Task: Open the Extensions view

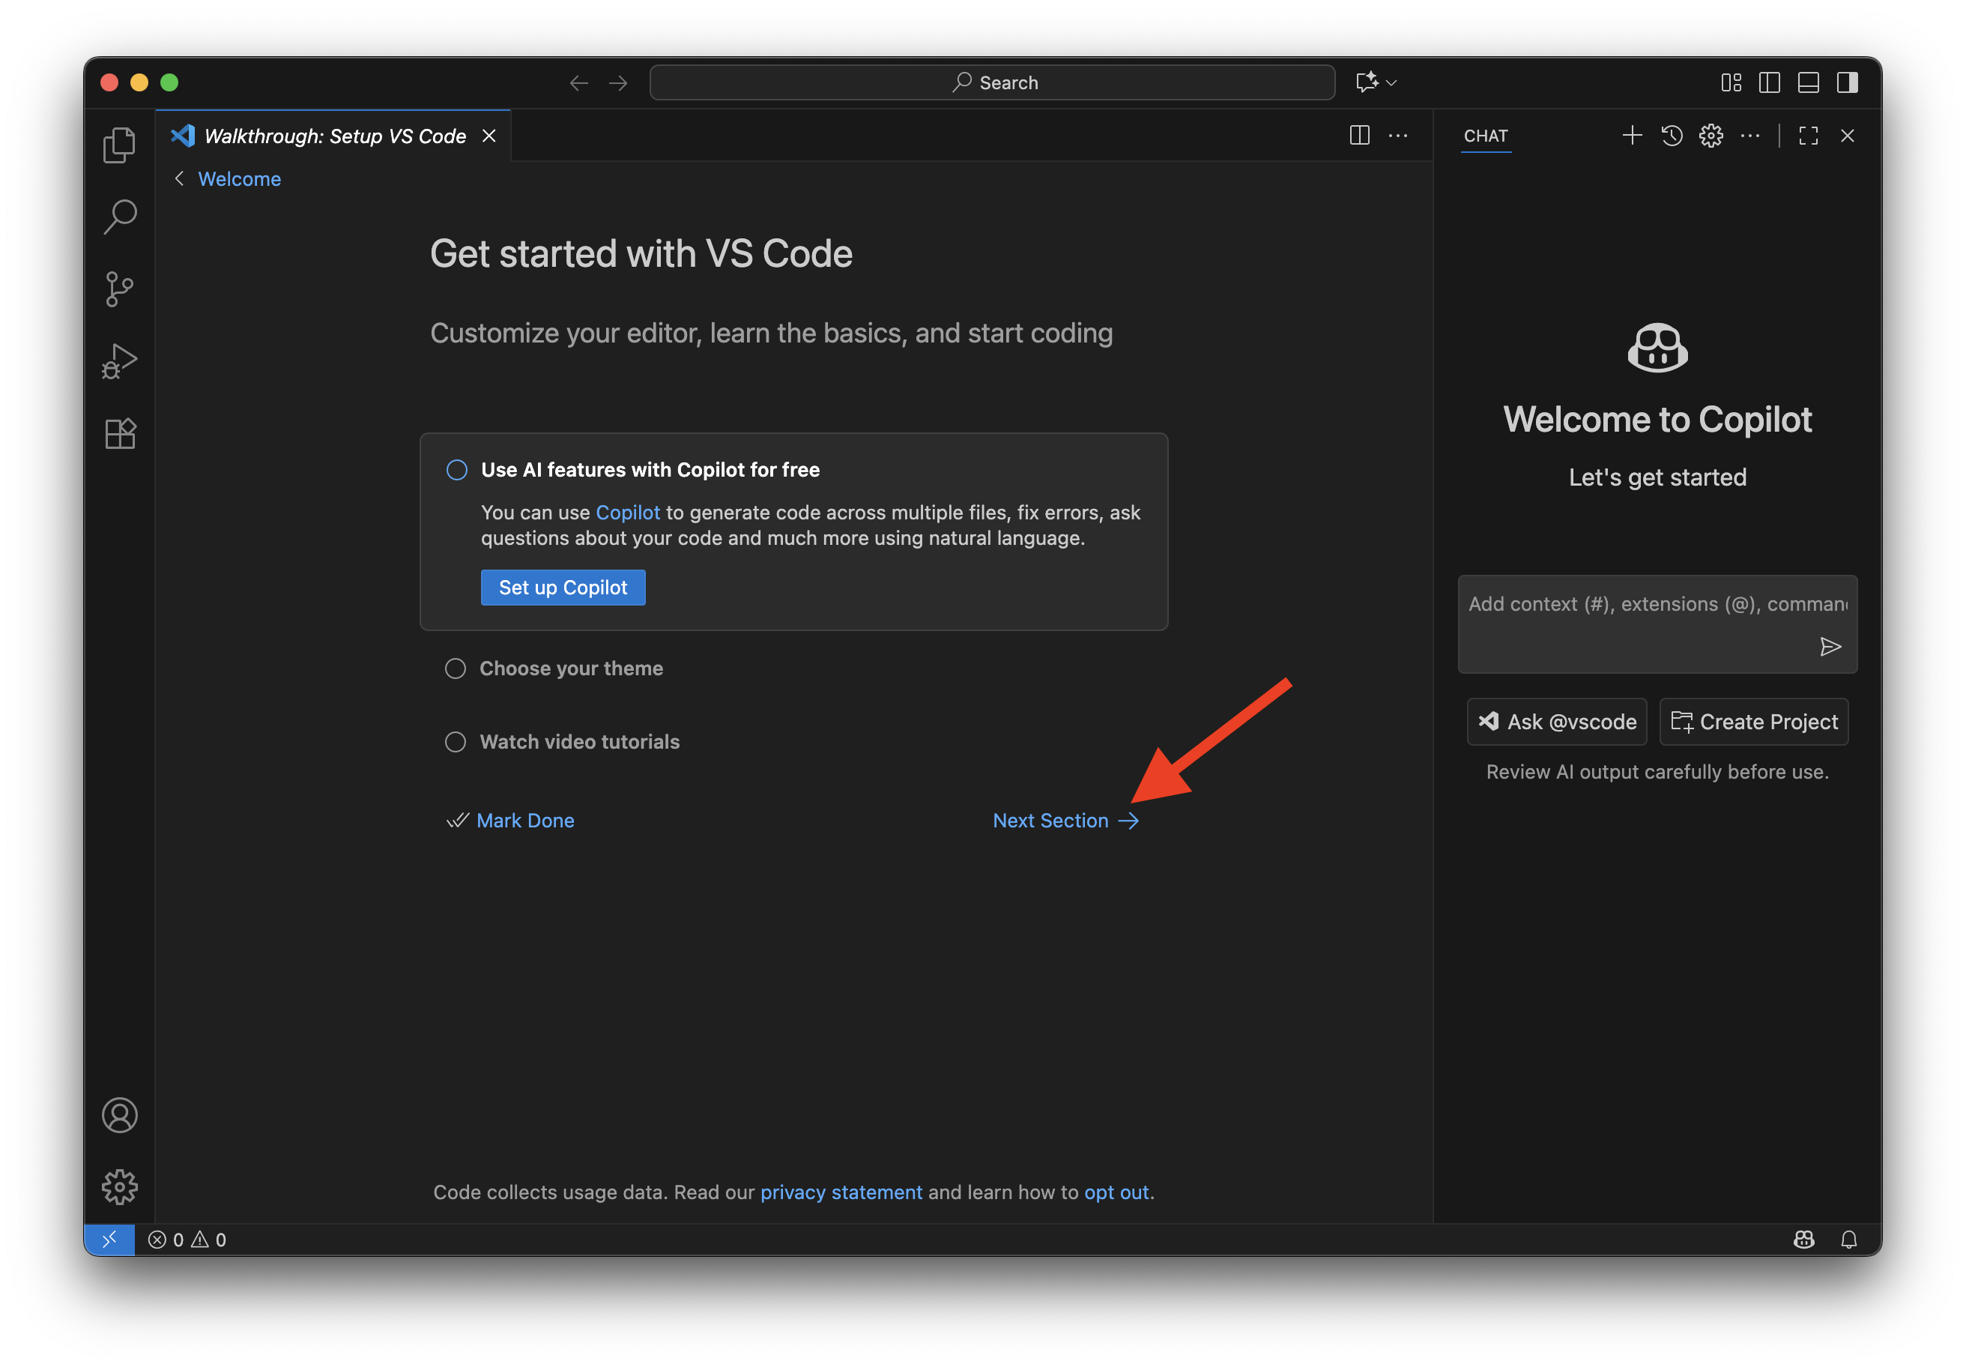Action: [x=120, y=432]
